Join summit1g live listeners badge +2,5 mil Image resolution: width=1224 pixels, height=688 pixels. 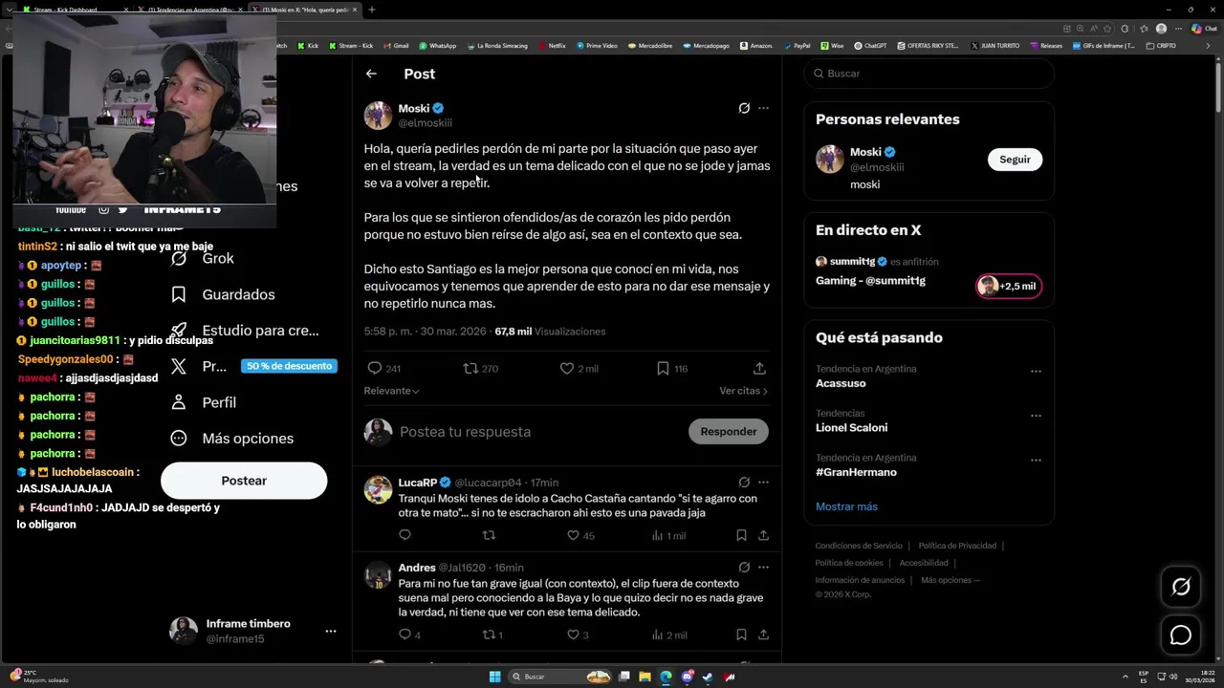(1008, 286)
